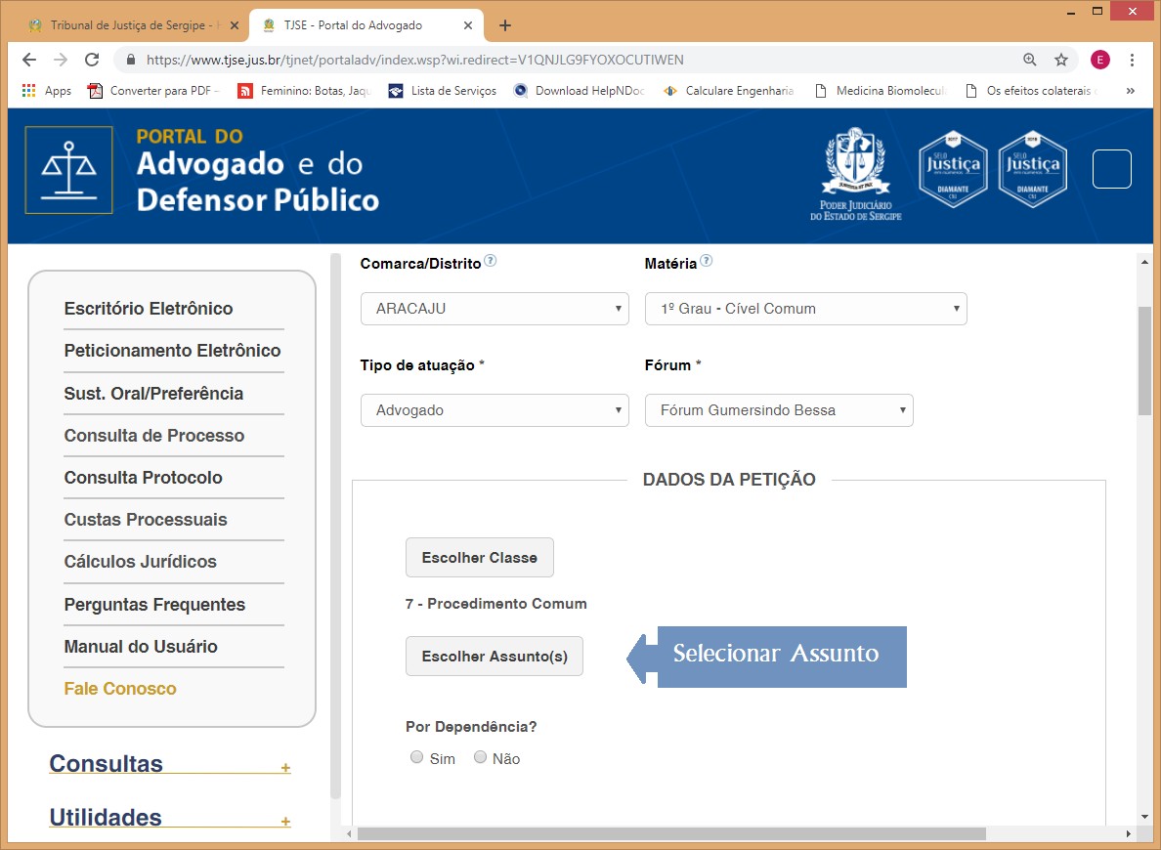Select the Não radio for Por Dependência
Image resolution: width=1161 pixels, height=850 pixels.
480,757
